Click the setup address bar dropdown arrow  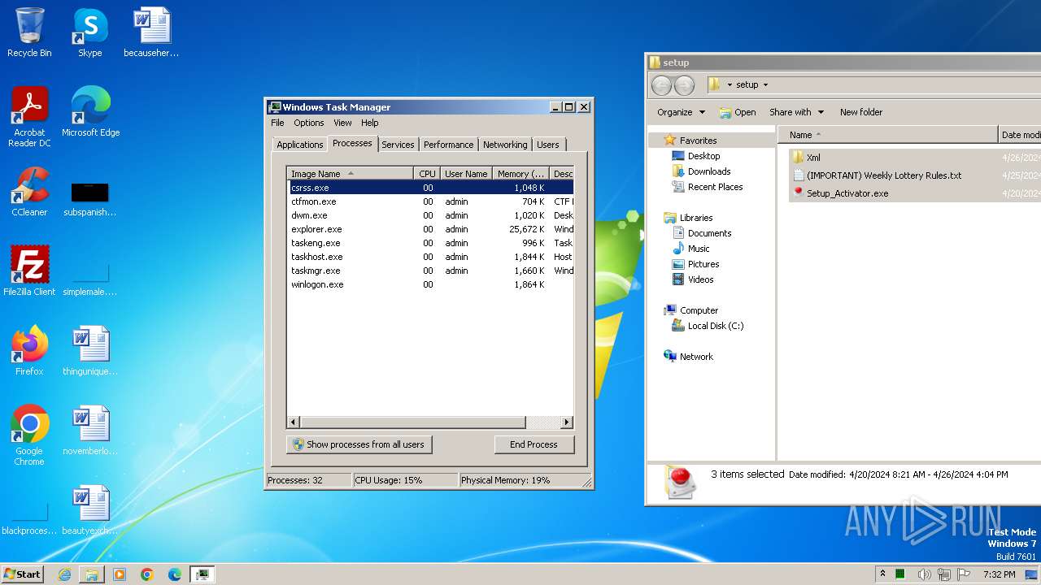point(765,84)
